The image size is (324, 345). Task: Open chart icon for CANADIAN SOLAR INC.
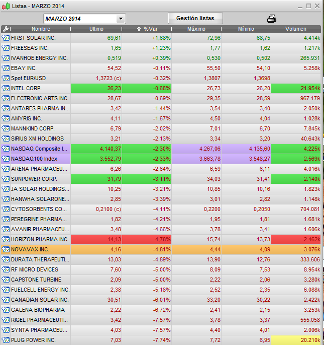point(6,300)
